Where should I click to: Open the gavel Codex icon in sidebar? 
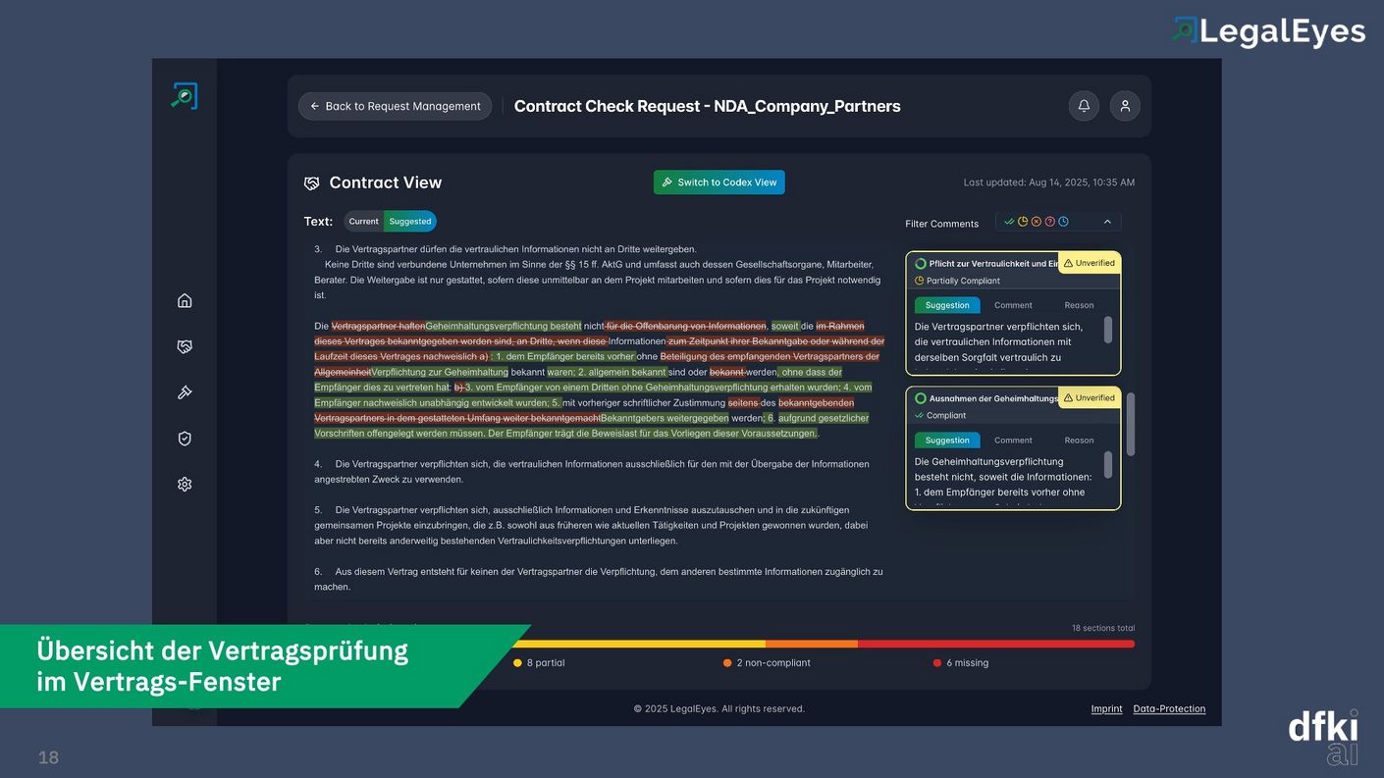point(185,392)
